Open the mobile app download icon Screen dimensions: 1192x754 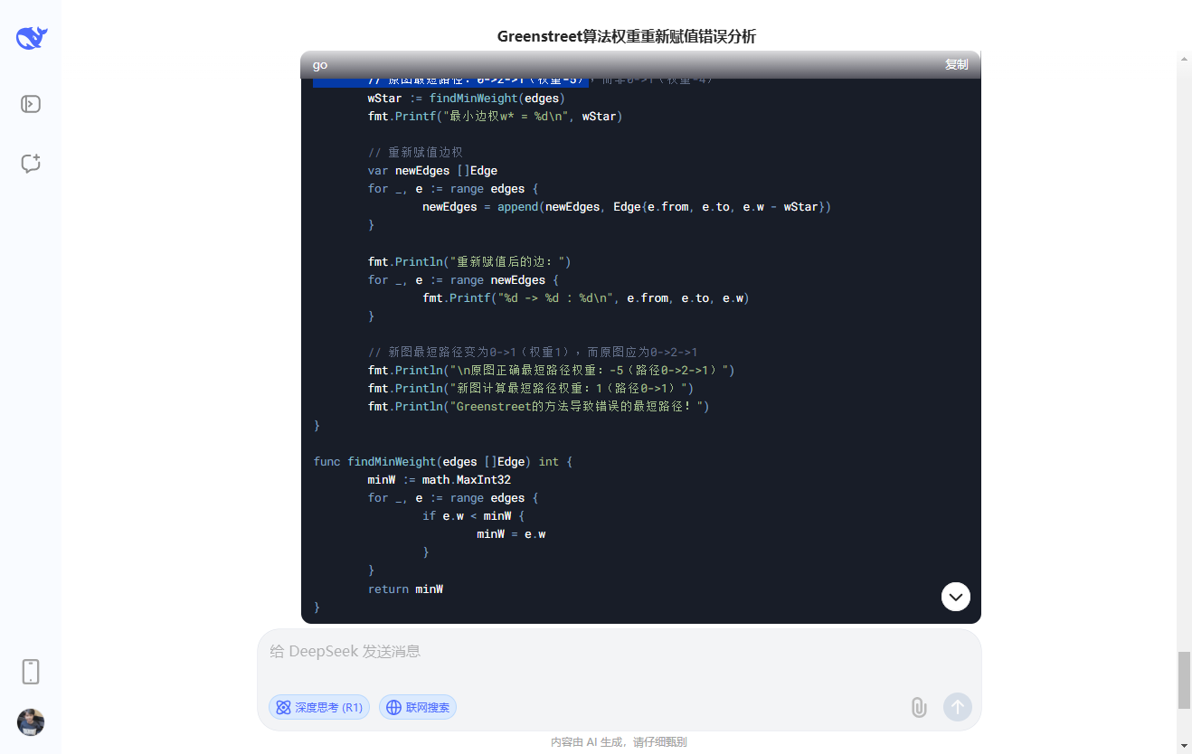31,672
